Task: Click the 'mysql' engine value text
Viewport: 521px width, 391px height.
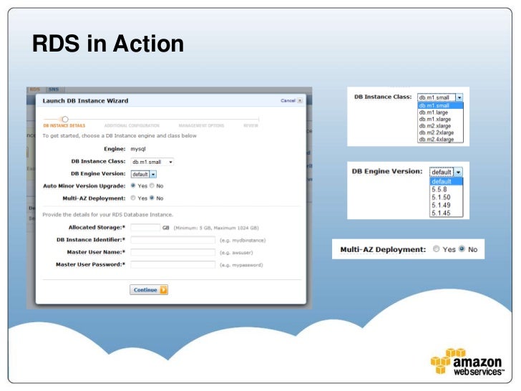Action: point(138,149)
